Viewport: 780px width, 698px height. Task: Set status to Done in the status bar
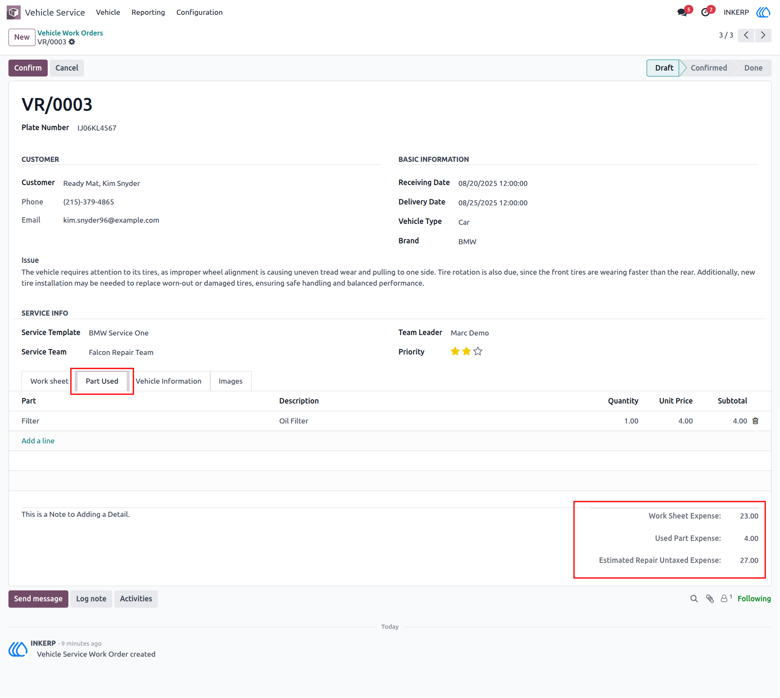tap(753, 68)
